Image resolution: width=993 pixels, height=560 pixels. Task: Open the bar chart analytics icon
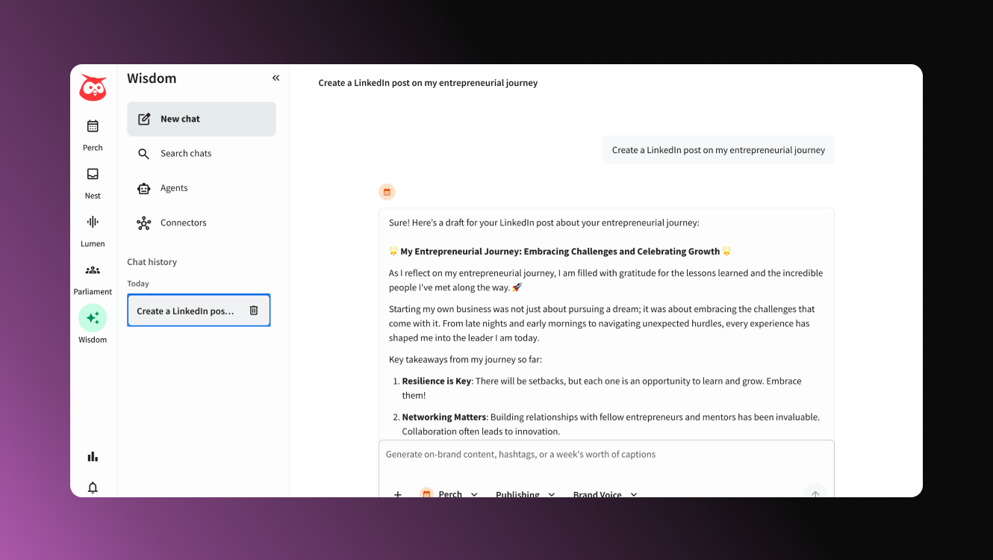point(93,456)
